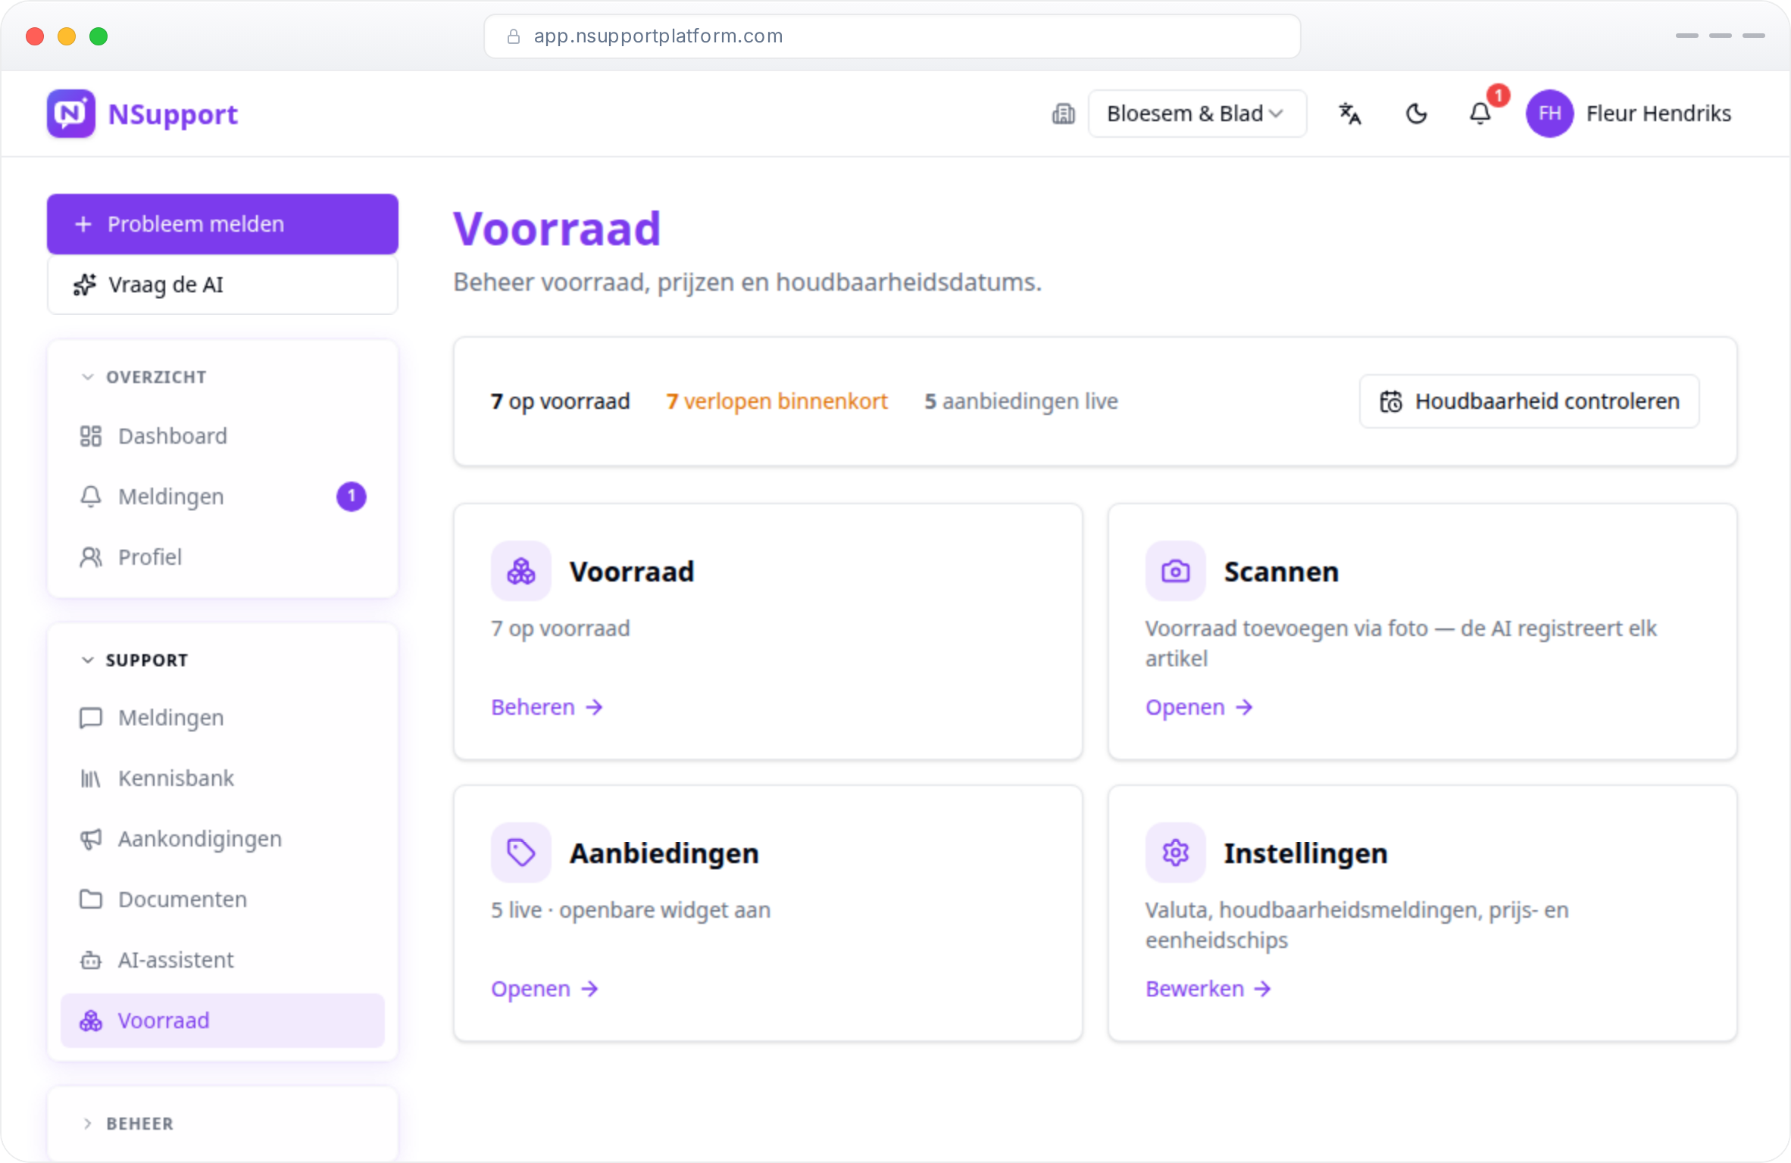1791x1163 pixels.
Task: Click '5 aanbiedingen live' text
Action: coord(1021,401)
